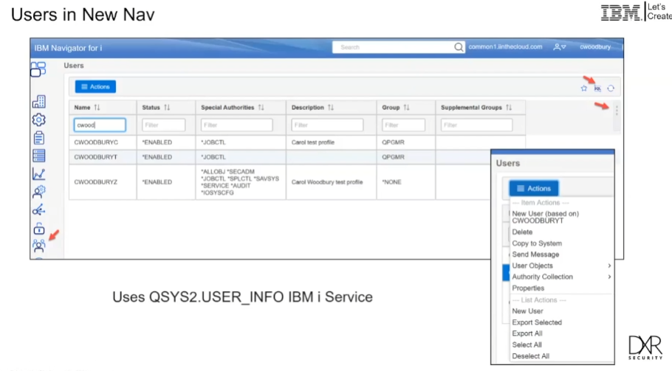The width and height of the screenshot is (672, 371).
Task: Click the cwoodbury username in header
Action: click(595, 46)
